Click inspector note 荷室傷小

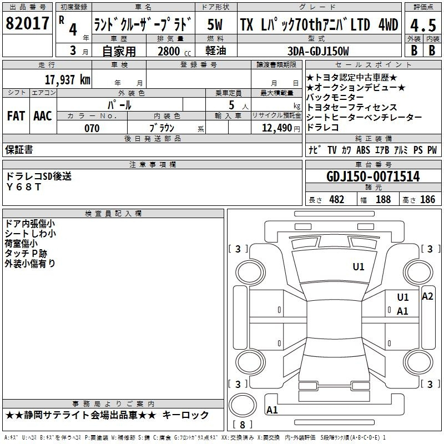21,244
